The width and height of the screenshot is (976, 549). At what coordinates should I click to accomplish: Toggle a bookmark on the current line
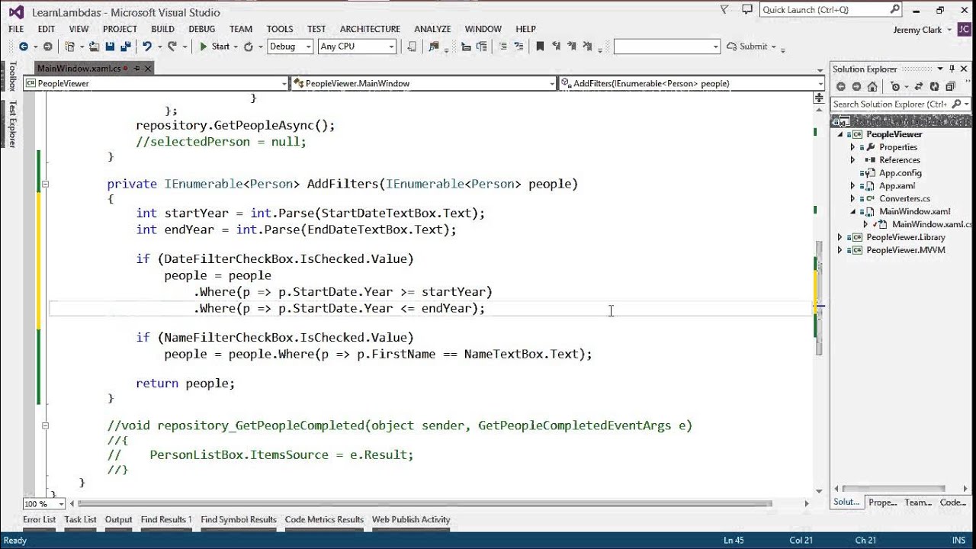coord(540,47)
